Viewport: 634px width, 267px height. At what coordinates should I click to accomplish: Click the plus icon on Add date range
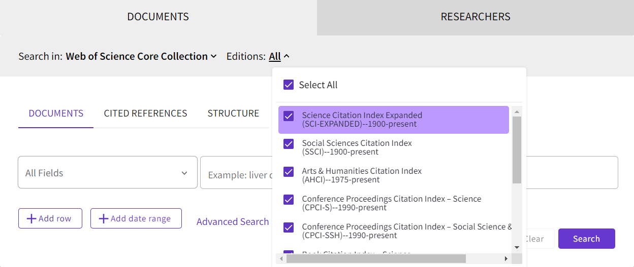coord(104,218)
